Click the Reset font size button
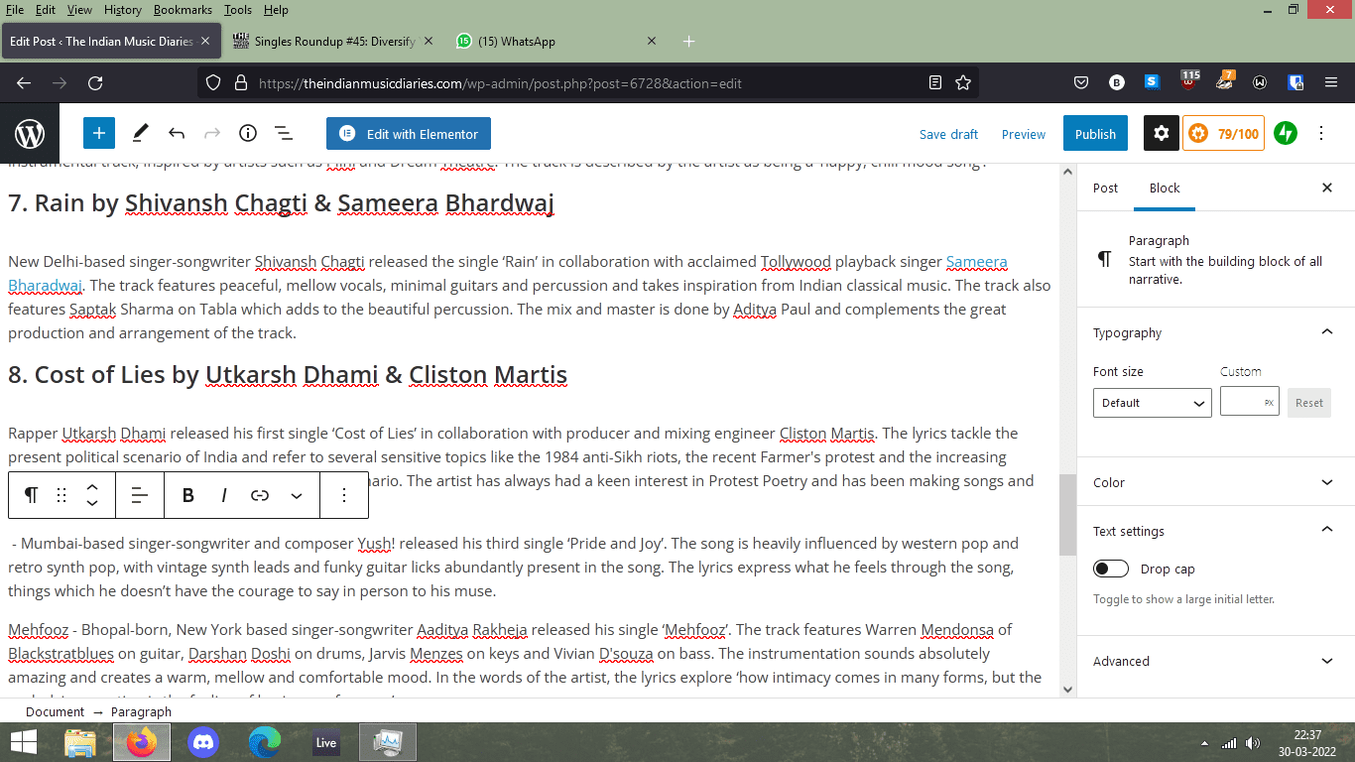 click(1309, 403)
